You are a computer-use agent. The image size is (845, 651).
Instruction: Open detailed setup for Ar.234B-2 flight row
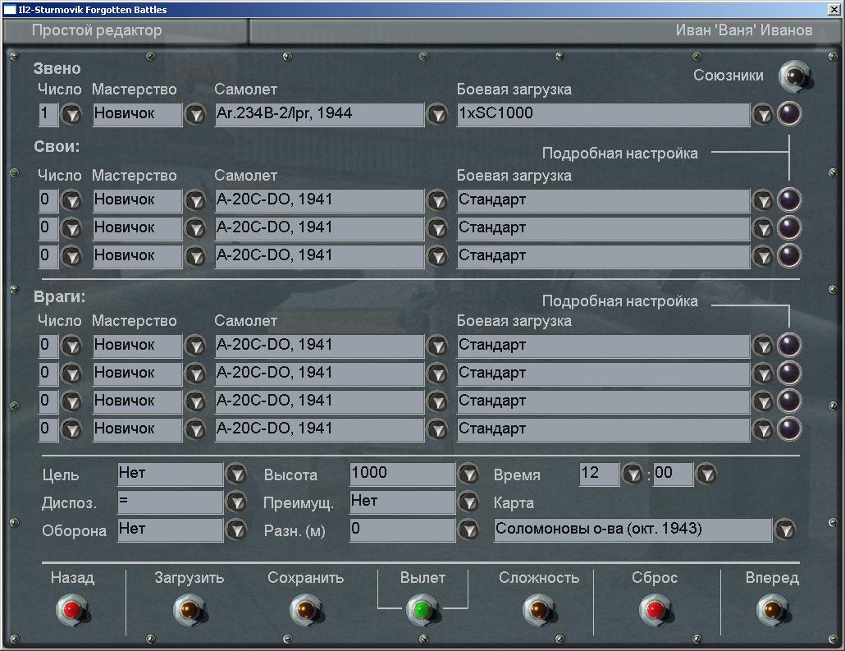click(x=789, y=114)
